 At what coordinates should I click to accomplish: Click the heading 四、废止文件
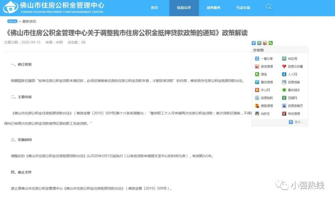(x=21, y=172)
